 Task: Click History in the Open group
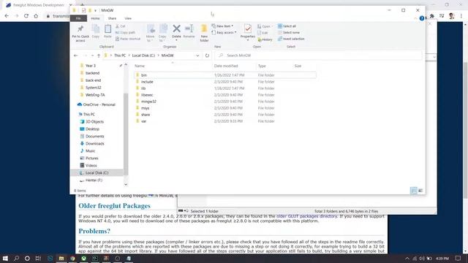click(265, 39)
